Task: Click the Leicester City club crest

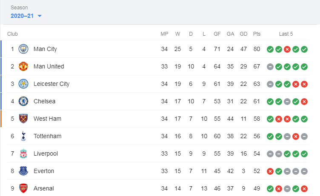Action: point(23,84)
